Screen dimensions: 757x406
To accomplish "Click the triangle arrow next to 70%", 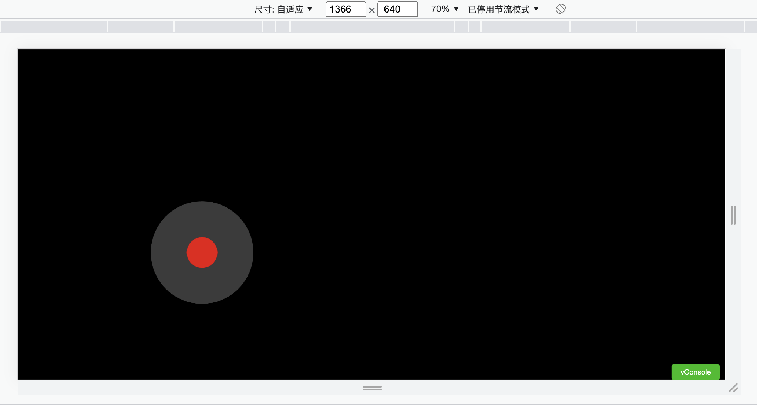I will point(456,9).
